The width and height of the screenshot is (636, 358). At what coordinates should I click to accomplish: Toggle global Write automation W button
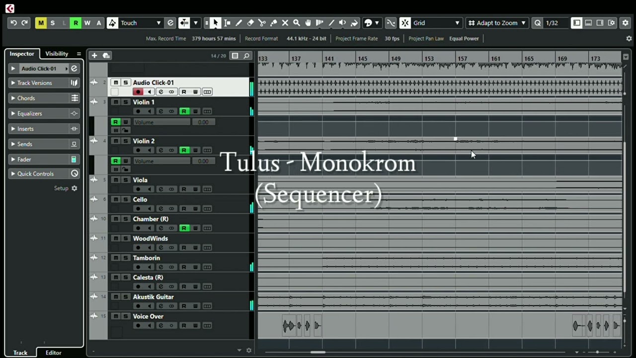[87, 23]
